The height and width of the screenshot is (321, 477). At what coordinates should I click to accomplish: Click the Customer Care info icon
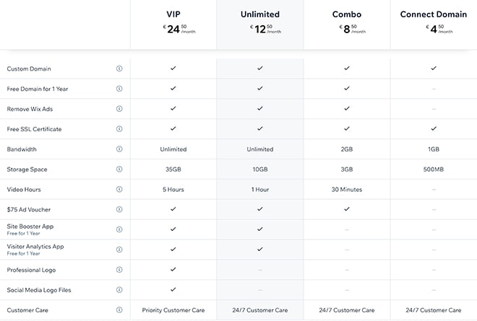coord(119,310)
